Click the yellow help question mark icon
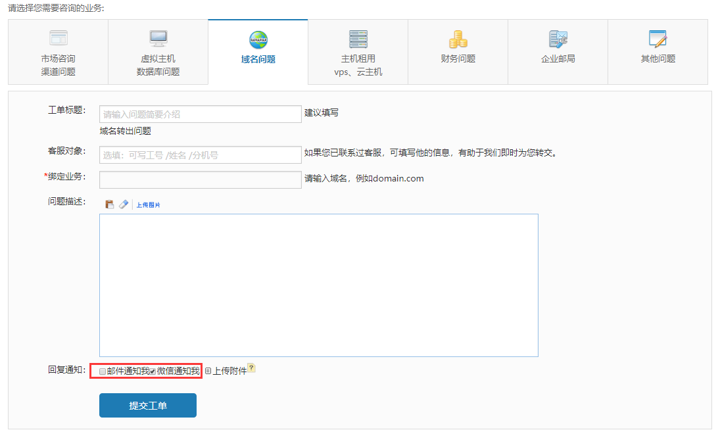The image size is (720, 432). [251, 369]
